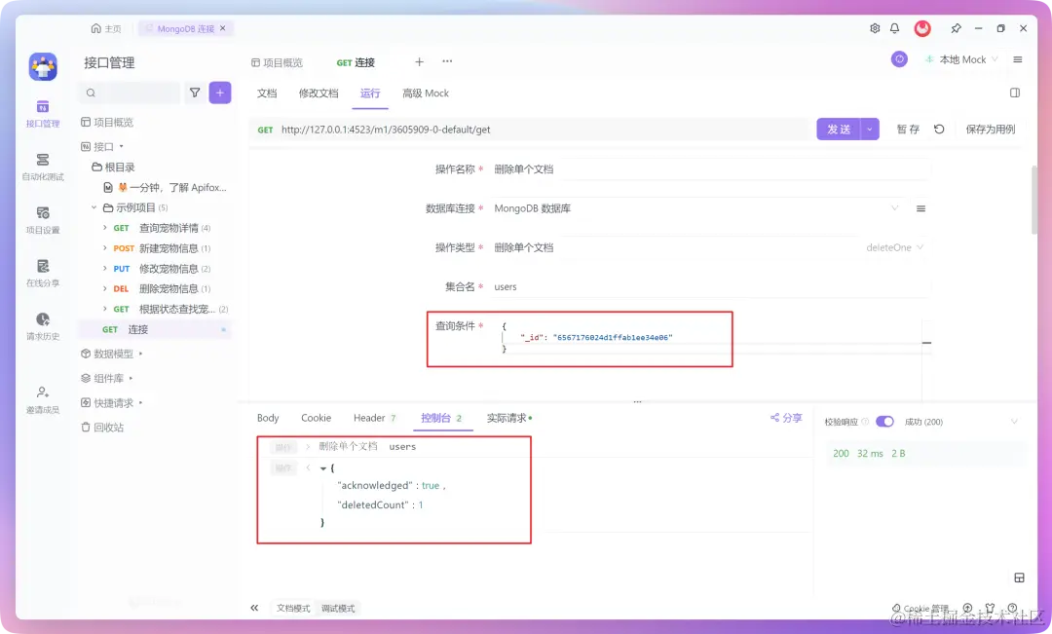Open 自动化测试 in the left sidebar
Screen dimensions: 1052x634
(x=43, y=168)
